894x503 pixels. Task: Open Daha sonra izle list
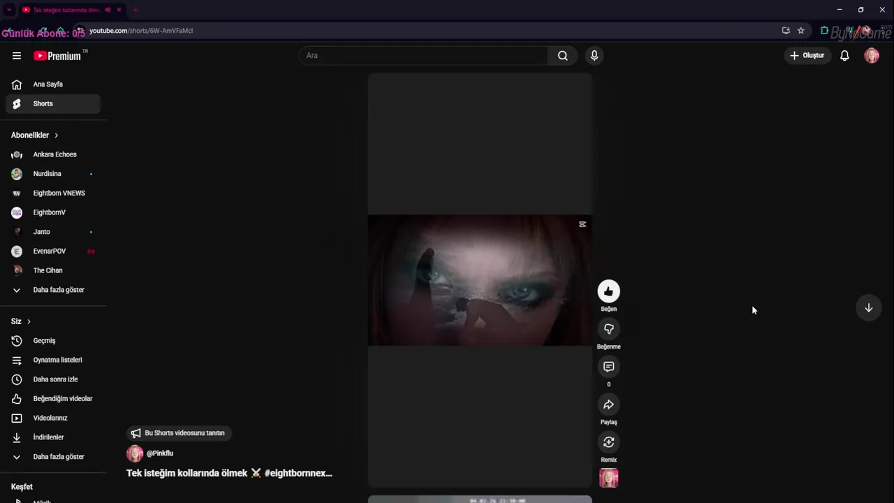[x=53, y=379]
